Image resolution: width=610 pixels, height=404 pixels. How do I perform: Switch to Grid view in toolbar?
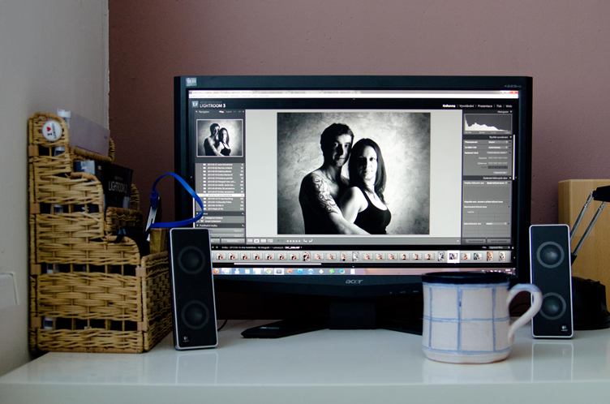coord(250,241)
